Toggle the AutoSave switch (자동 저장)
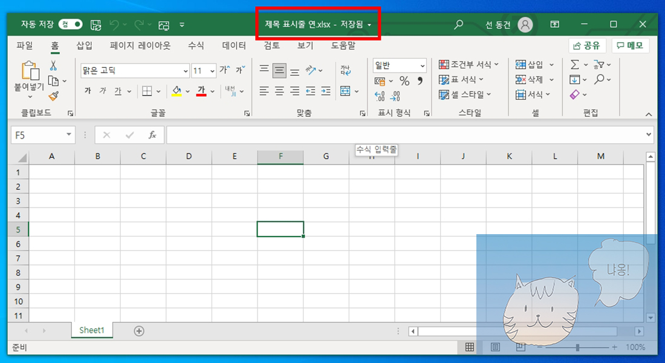Image resolution: width=665 pixels, height=363 pixels. click(70, 25)
